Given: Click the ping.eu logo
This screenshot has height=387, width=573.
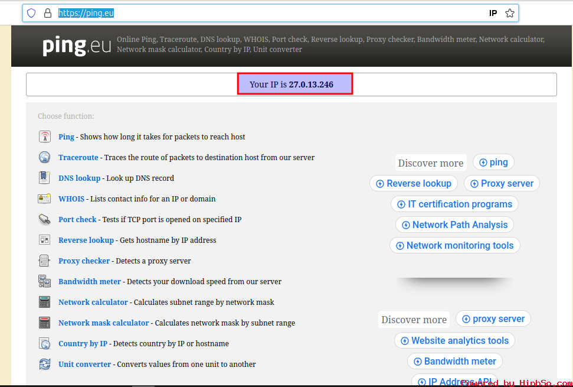Looking at the screenshot, I should tap(77, 45).
